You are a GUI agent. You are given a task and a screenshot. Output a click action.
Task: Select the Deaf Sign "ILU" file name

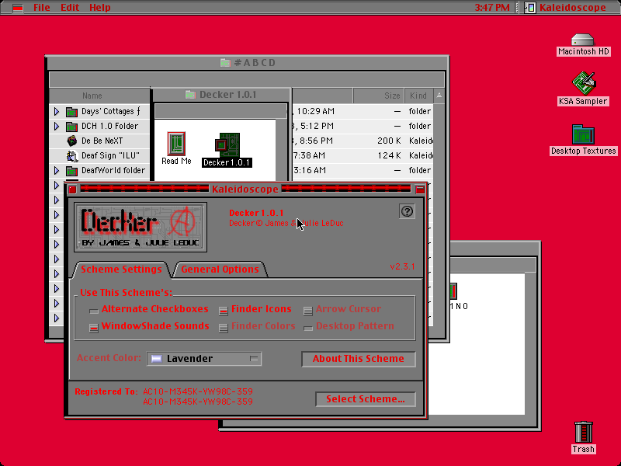coord(110,156)
